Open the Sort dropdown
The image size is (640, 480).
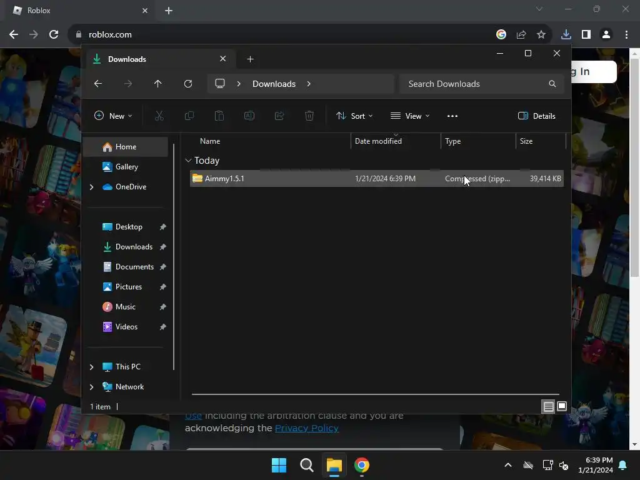pos(354,116)
